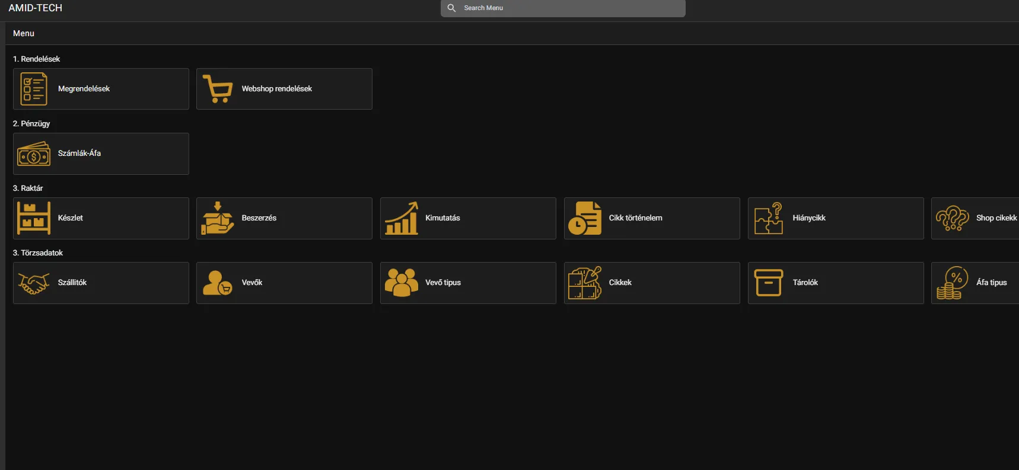The image size is (1019, 470).
Task: Click the Webshop rendelések shopping cart icon
Action: coord(218,89)
